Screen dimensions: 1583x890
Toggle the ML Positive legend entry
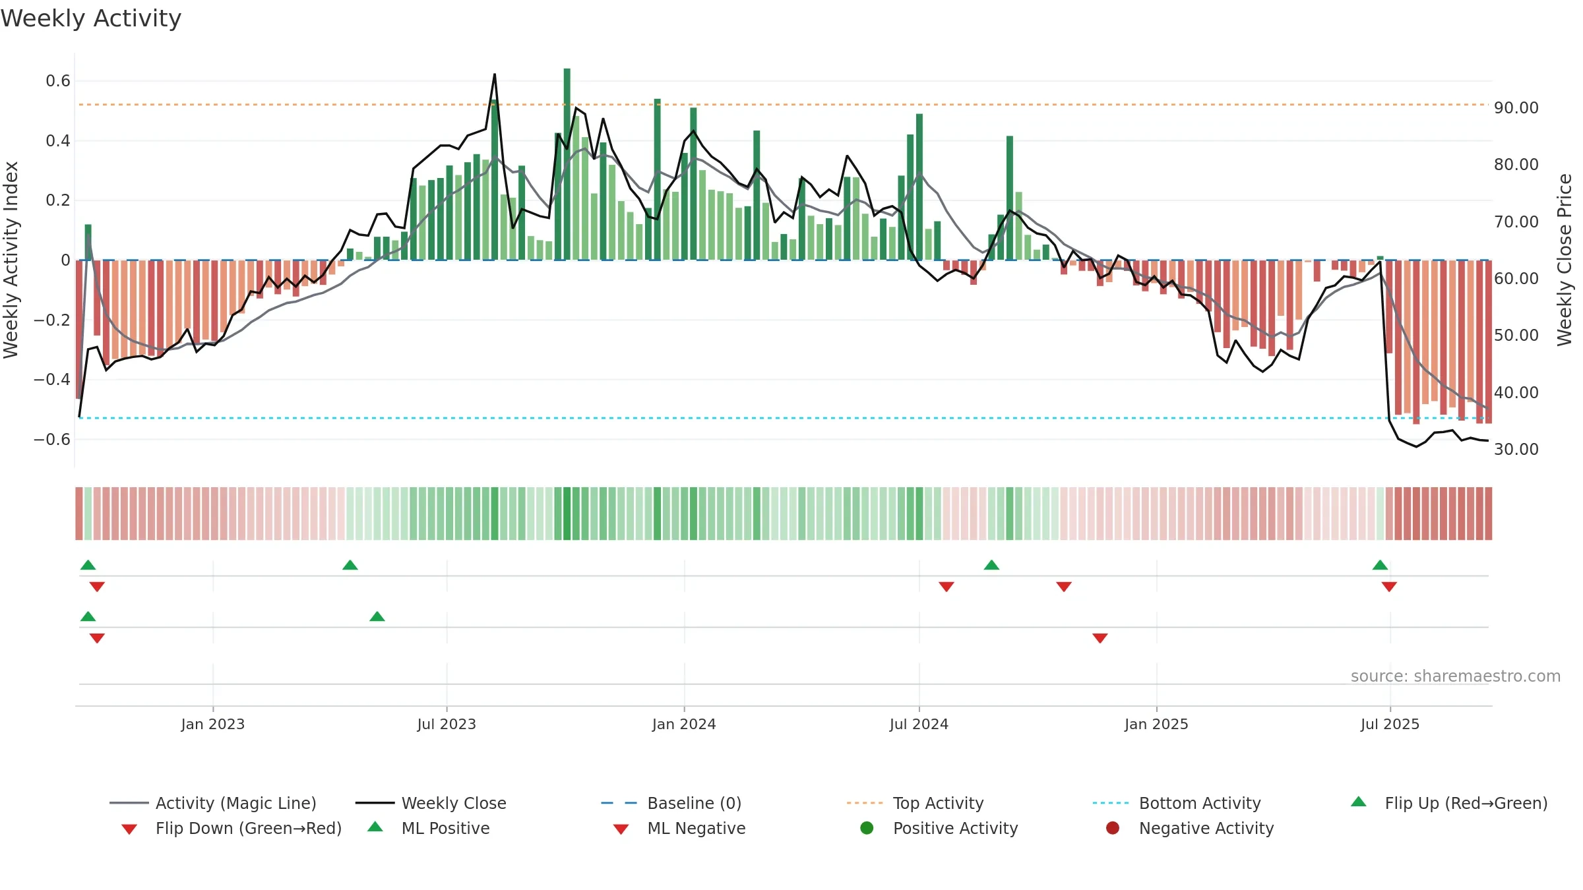(x=429, y=828)
